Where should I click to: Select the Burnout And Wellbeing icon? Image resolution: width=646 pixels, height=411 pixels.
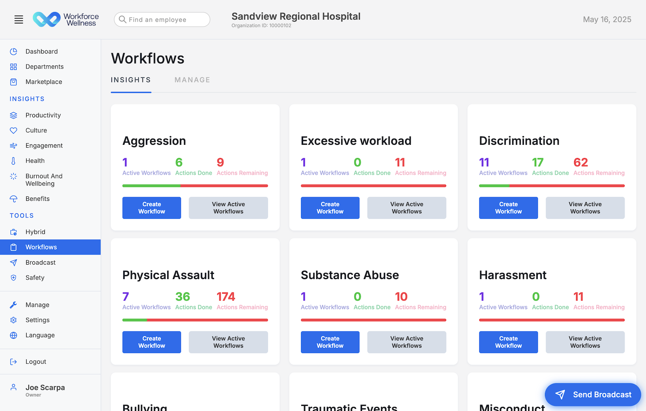pos(13,176)
